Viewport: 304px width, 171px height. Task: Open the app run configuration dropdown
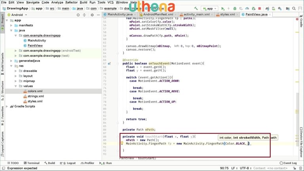pyautogui.click(x=209, y=8)
